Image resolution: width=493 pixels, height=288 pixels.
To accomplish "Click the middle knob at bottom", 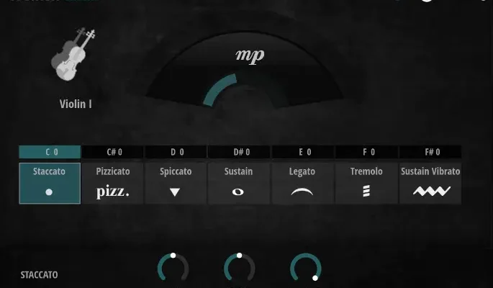I will point(239,269).
